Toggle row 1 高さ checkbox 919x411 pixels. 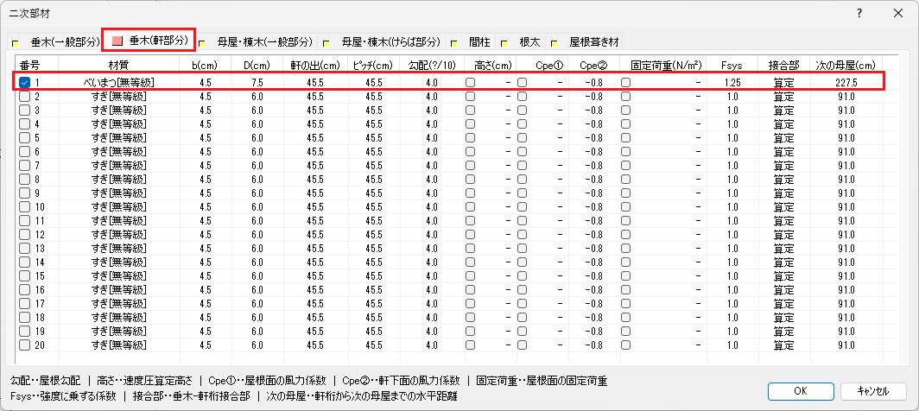[471, 82]
